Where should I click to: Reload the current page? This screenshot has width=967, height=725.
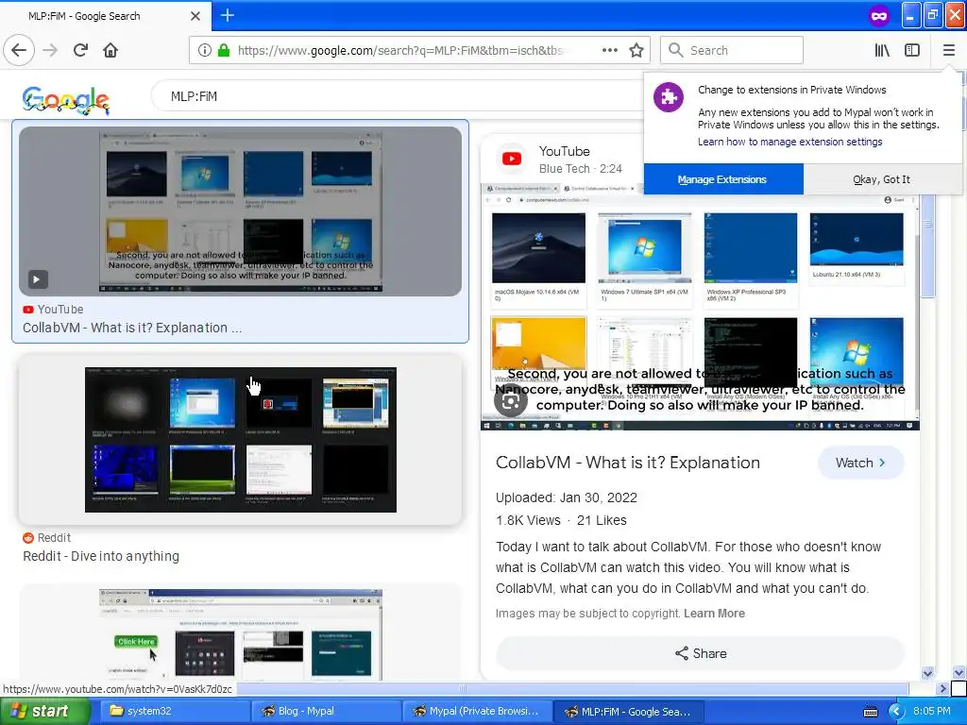coord(80,50)
